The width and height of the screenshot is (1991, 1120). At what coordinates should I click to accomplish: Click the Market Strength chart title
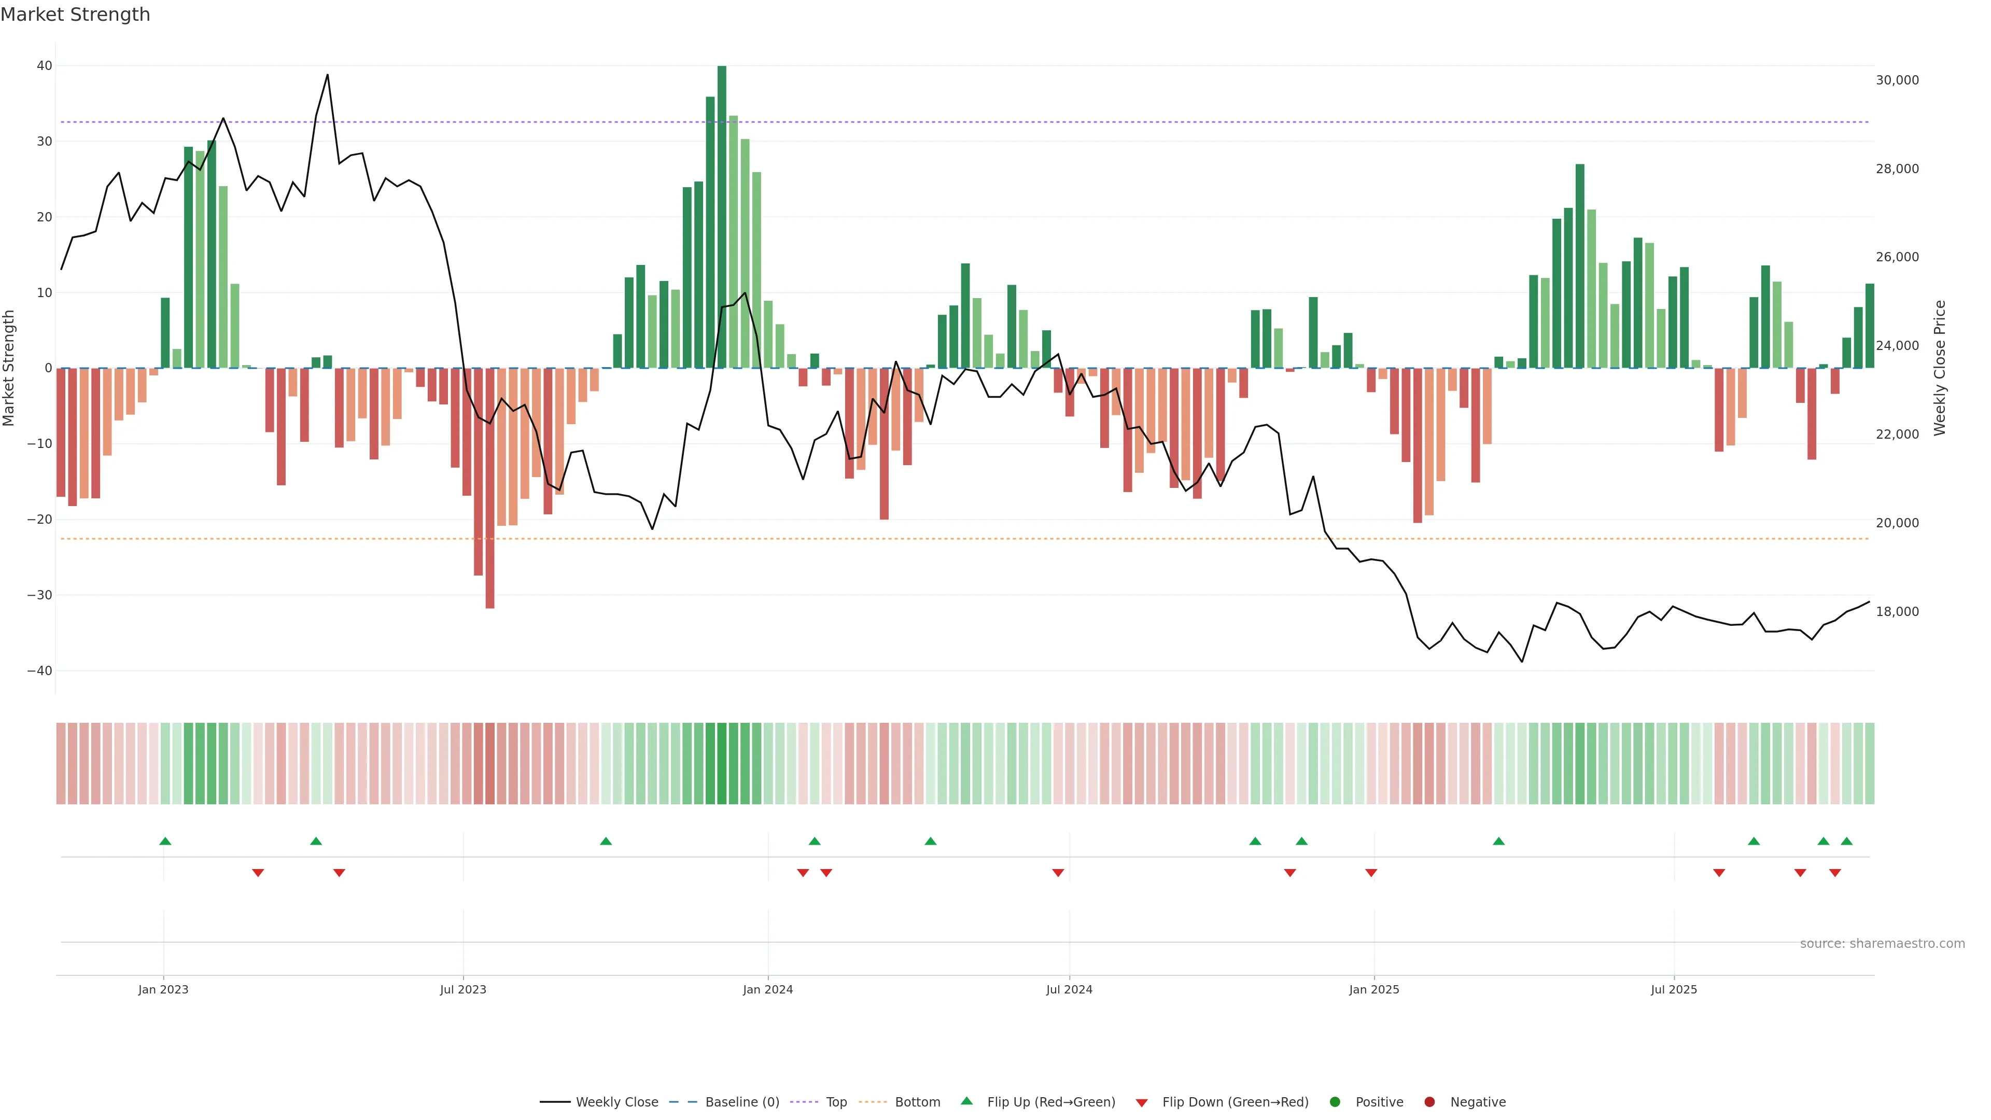coord(75,15)
